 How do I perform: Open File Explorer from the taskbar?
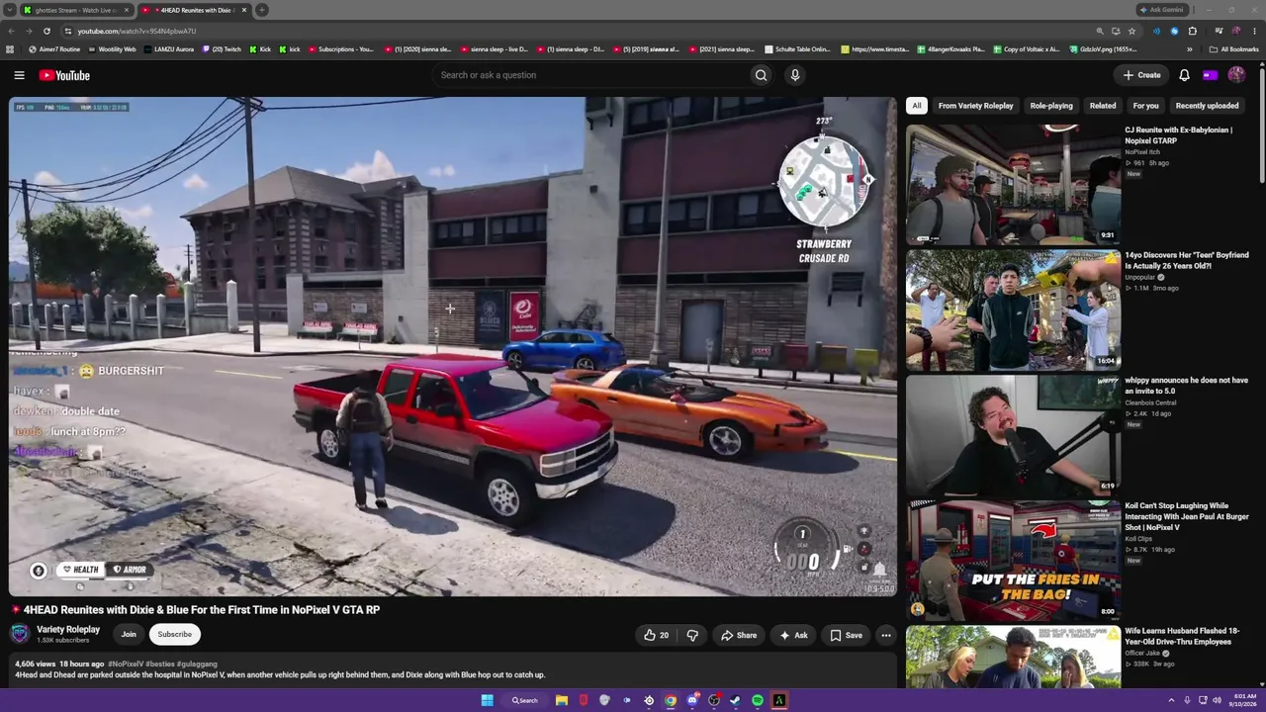561,700
